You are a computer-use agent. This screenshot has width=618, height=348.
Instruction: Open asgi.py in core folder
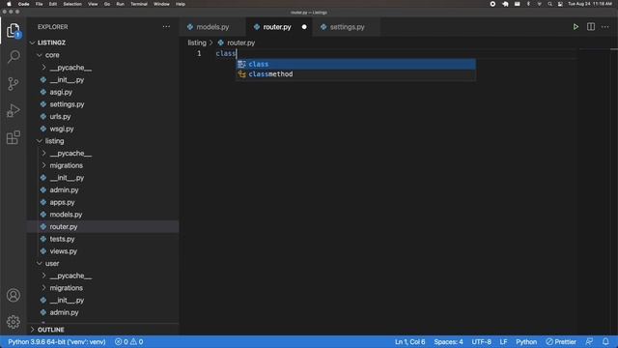pyautogui.click(x=61, y=92)
